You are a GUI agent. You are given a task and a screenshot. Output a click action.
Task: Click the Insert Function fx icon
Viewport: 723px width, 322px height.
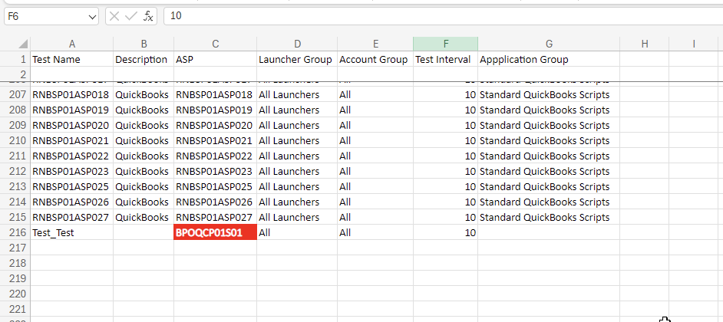(x=148, y=17)
